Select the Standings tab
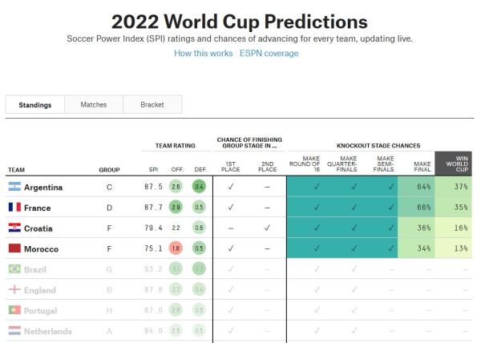 (35, 104)
